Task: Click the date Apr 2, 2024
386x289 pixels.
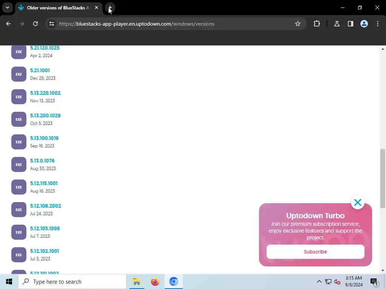Action: (x=41, y=56)
